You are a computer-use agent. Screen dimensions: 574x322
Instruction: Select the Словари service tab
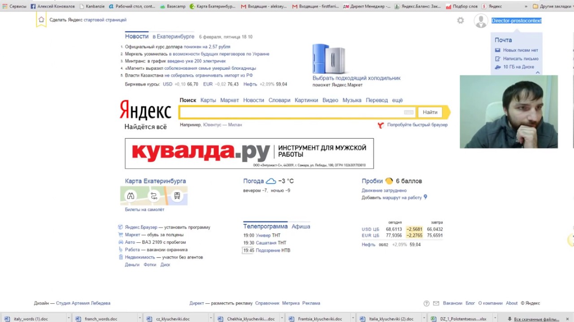click(x=279, y=100)
